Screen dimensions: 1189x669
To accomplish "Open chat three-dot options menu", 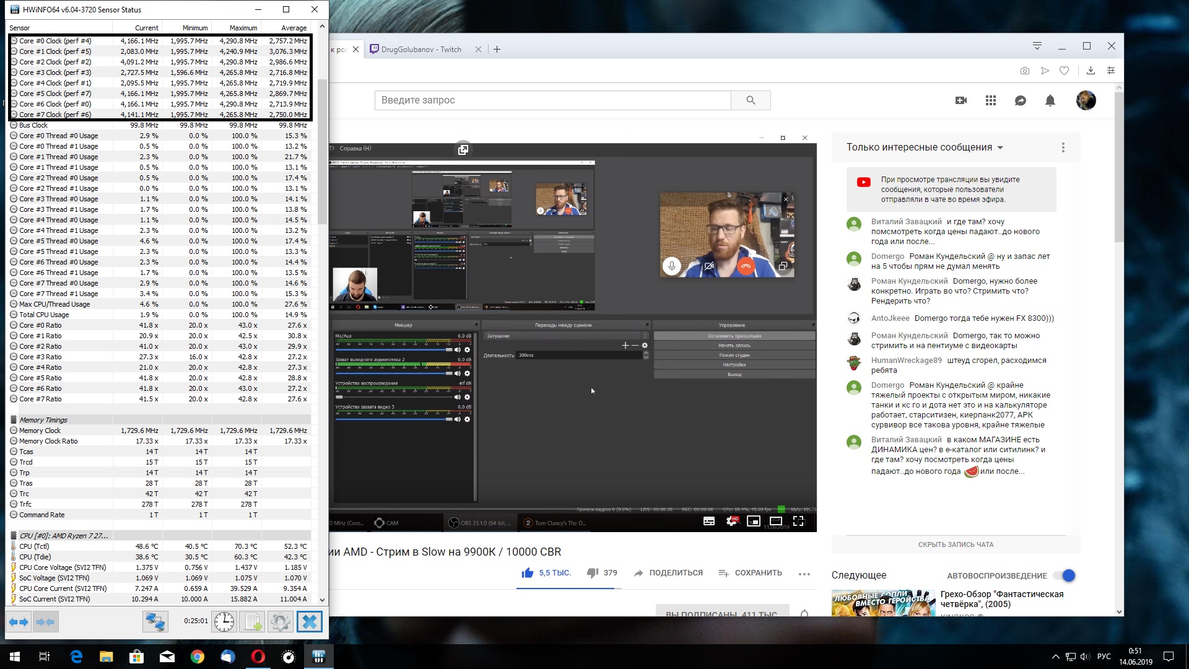I will pyautogui.click(x=1063, y=147).
